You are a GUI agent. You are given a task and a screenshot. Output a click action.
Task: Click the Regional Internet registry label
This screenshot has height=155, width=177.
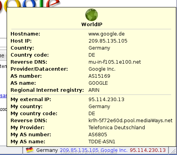[47, 90]
